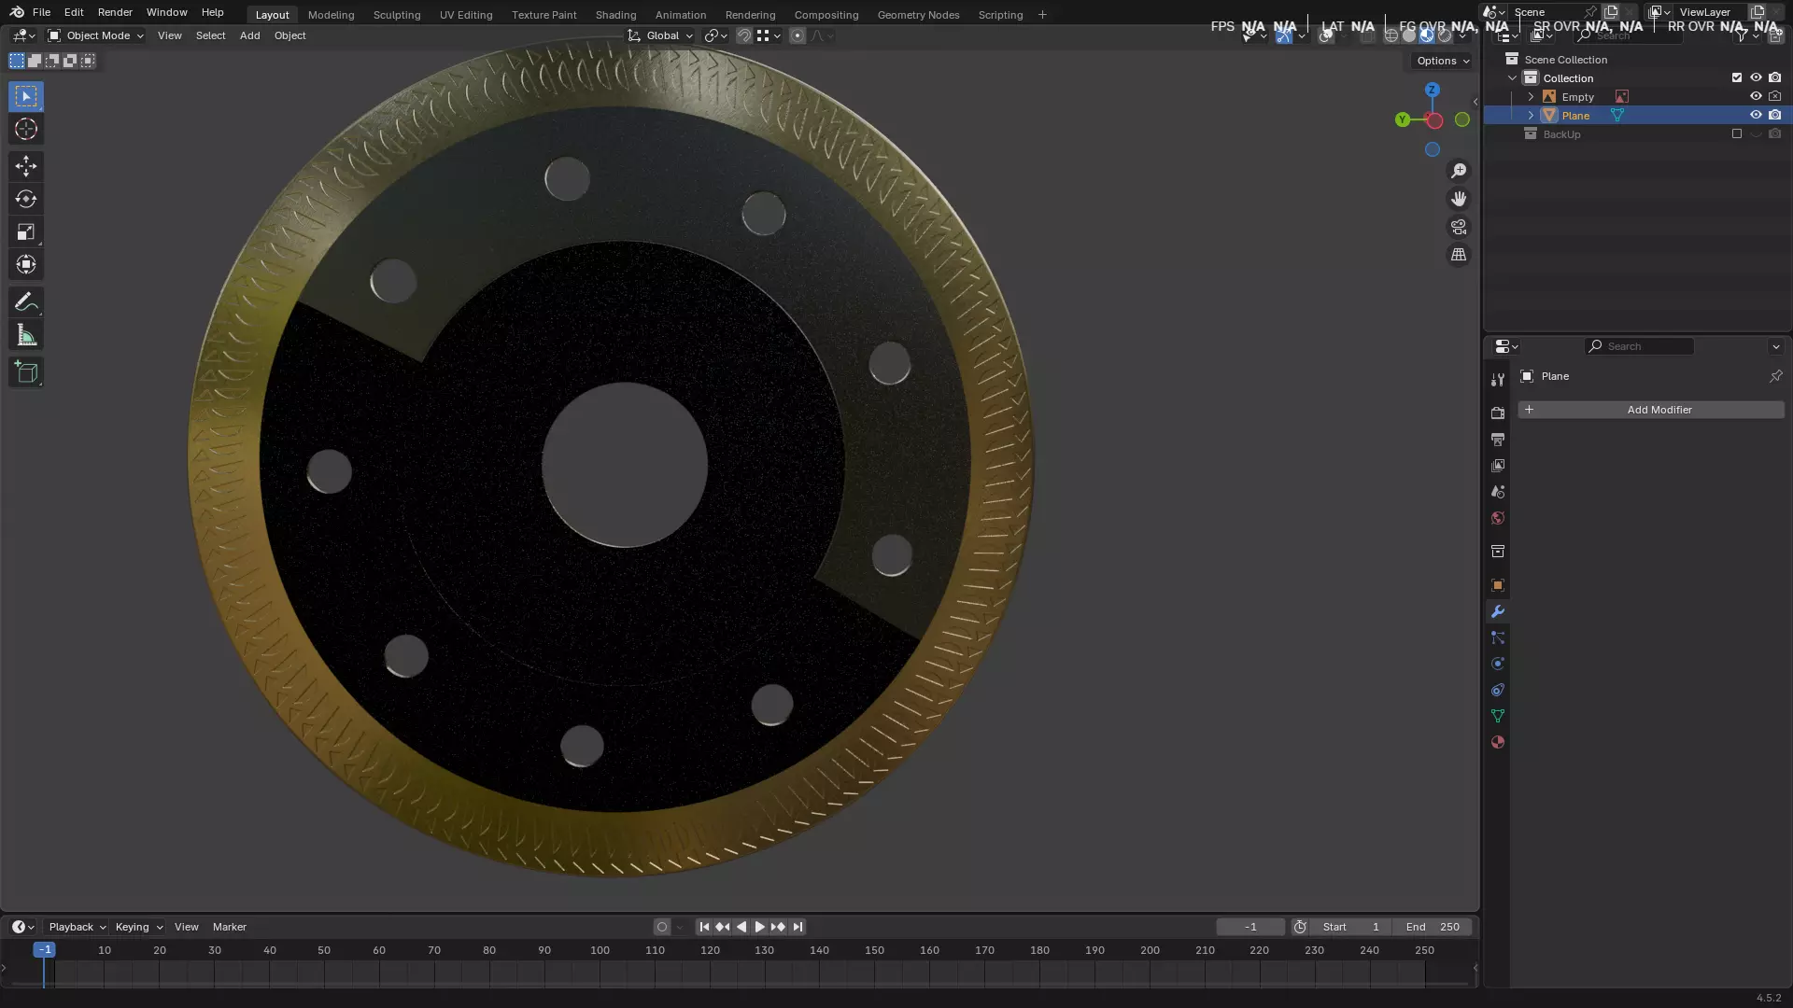
Task: Click the Pan view hand icon
Action: [1459, 199]
